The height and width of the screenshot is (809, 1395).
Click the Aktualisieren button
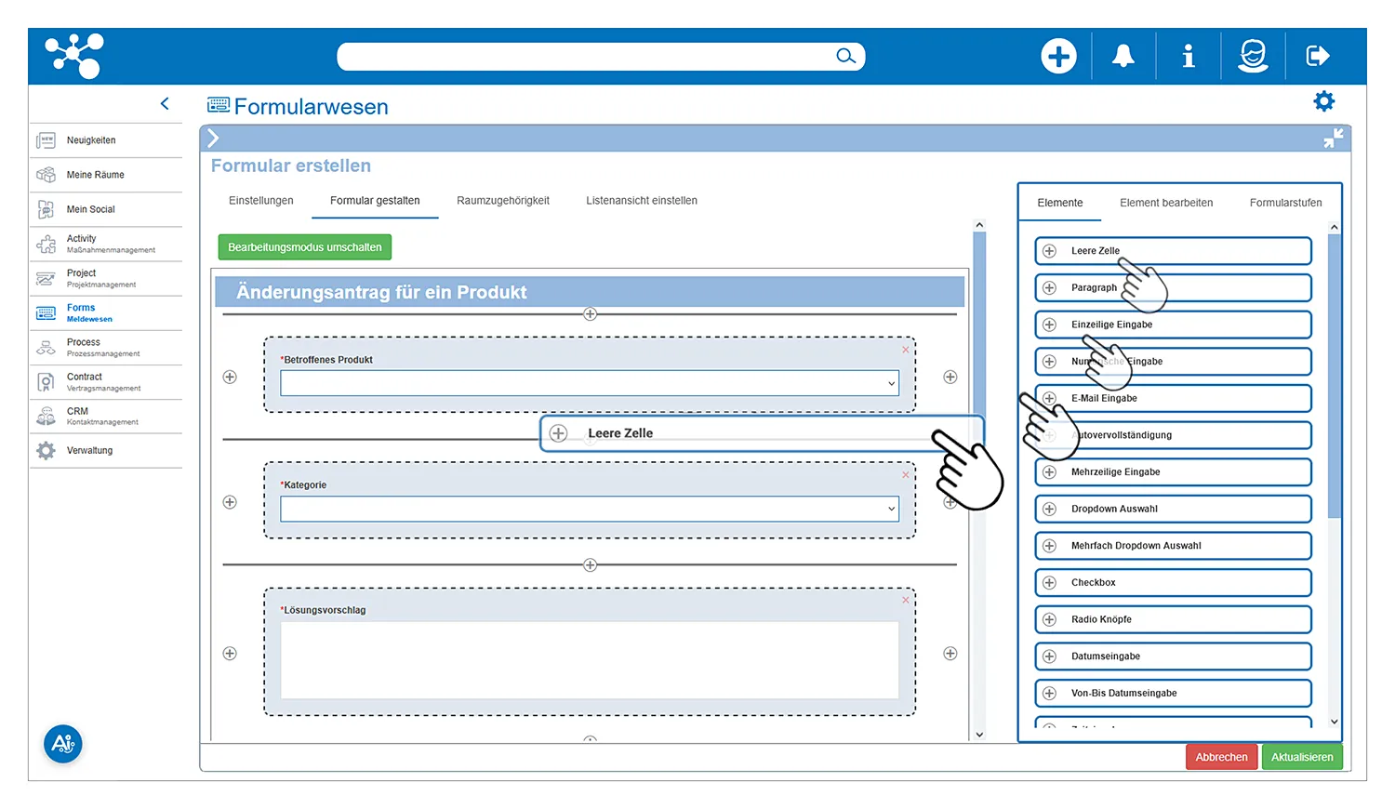[1301, 757]
